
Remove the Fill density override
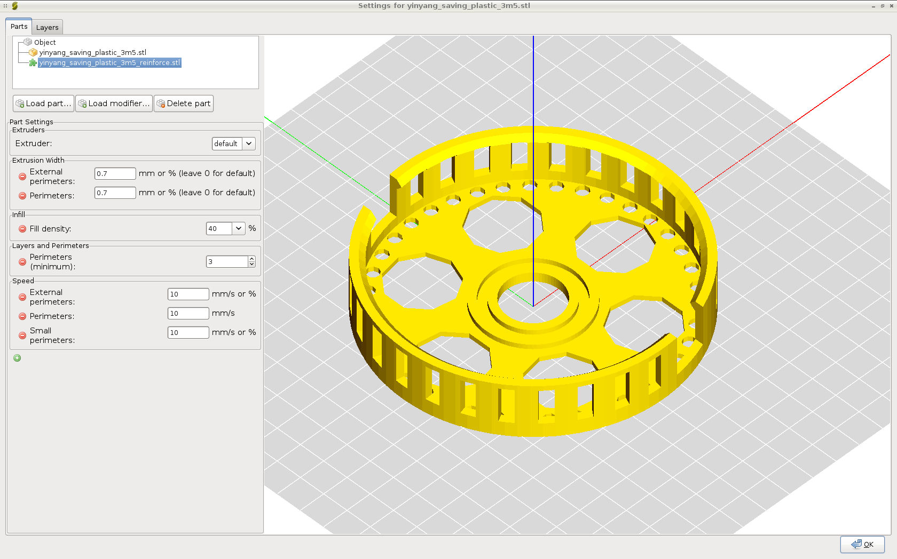click(22, 229)
